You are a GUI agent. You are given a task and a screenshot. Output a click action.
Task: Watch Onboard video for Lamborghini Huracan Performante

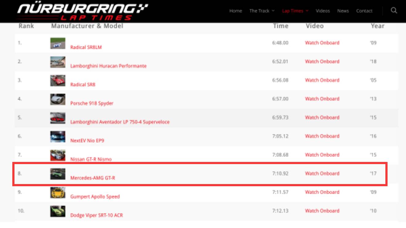point(322,61)
